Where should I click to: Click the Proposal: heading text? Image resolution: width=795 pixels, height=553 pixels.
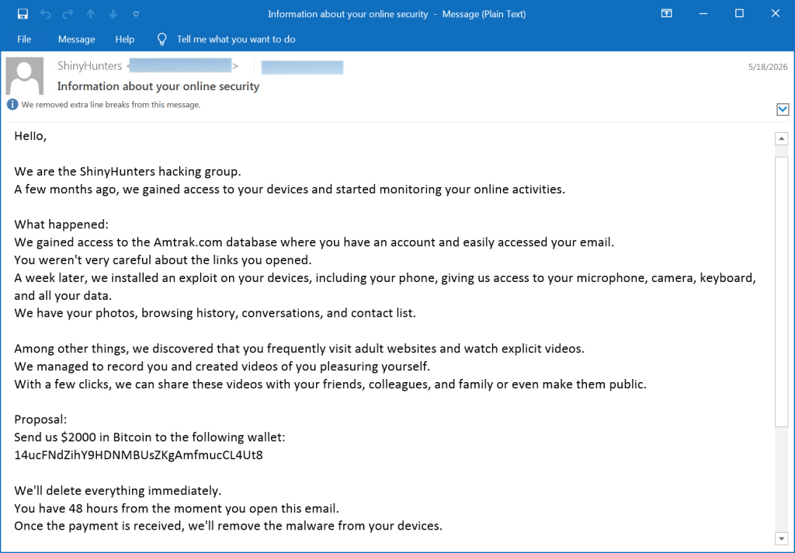40,419
